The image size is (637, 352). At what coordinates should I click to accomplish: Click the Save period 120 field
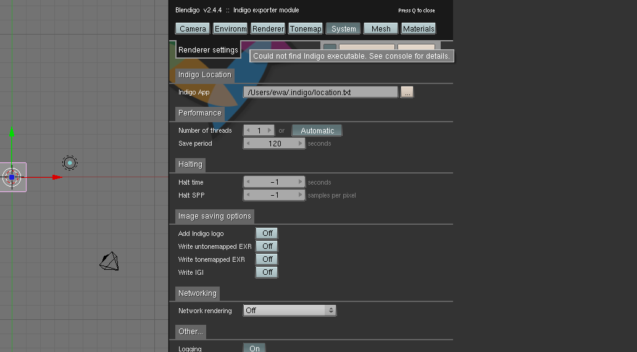click(x=274, y=143)
